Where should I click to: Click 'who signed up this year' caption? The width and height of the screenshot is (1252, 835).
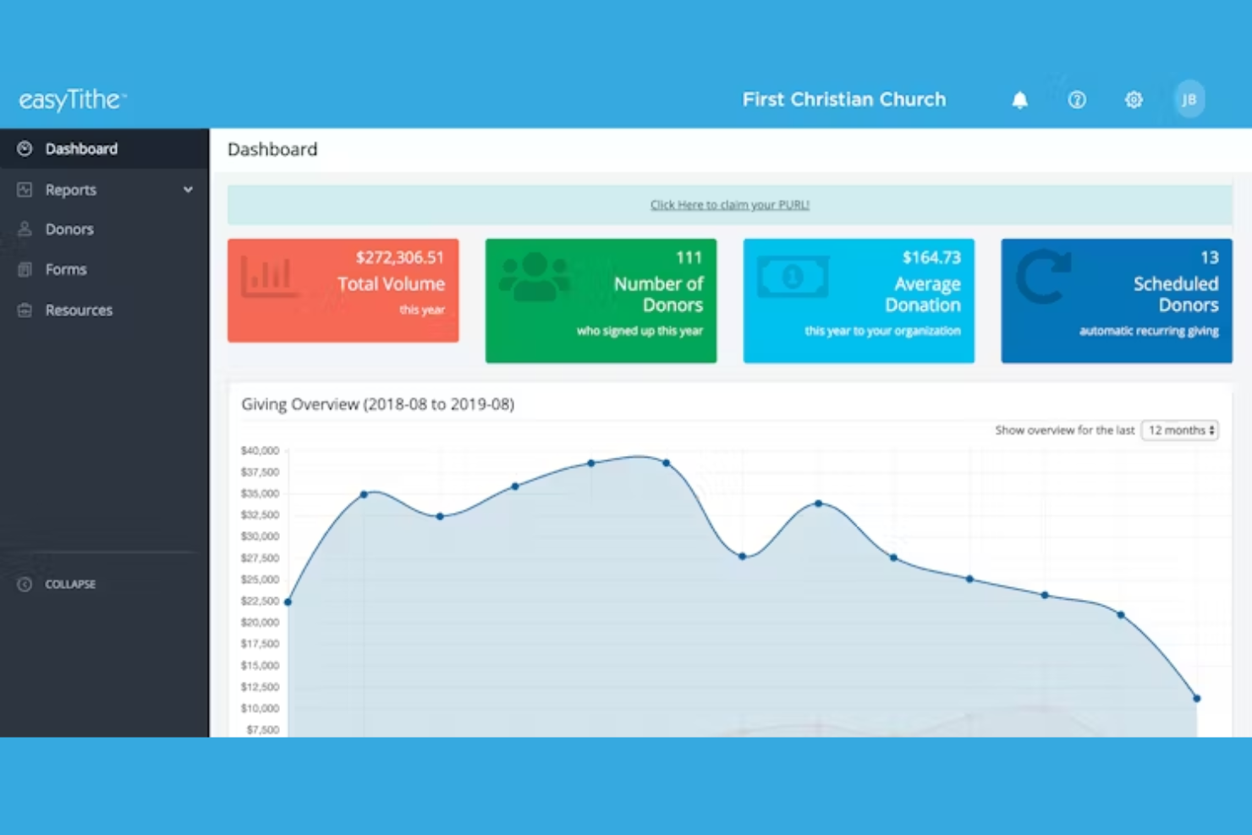coord(640,331)
